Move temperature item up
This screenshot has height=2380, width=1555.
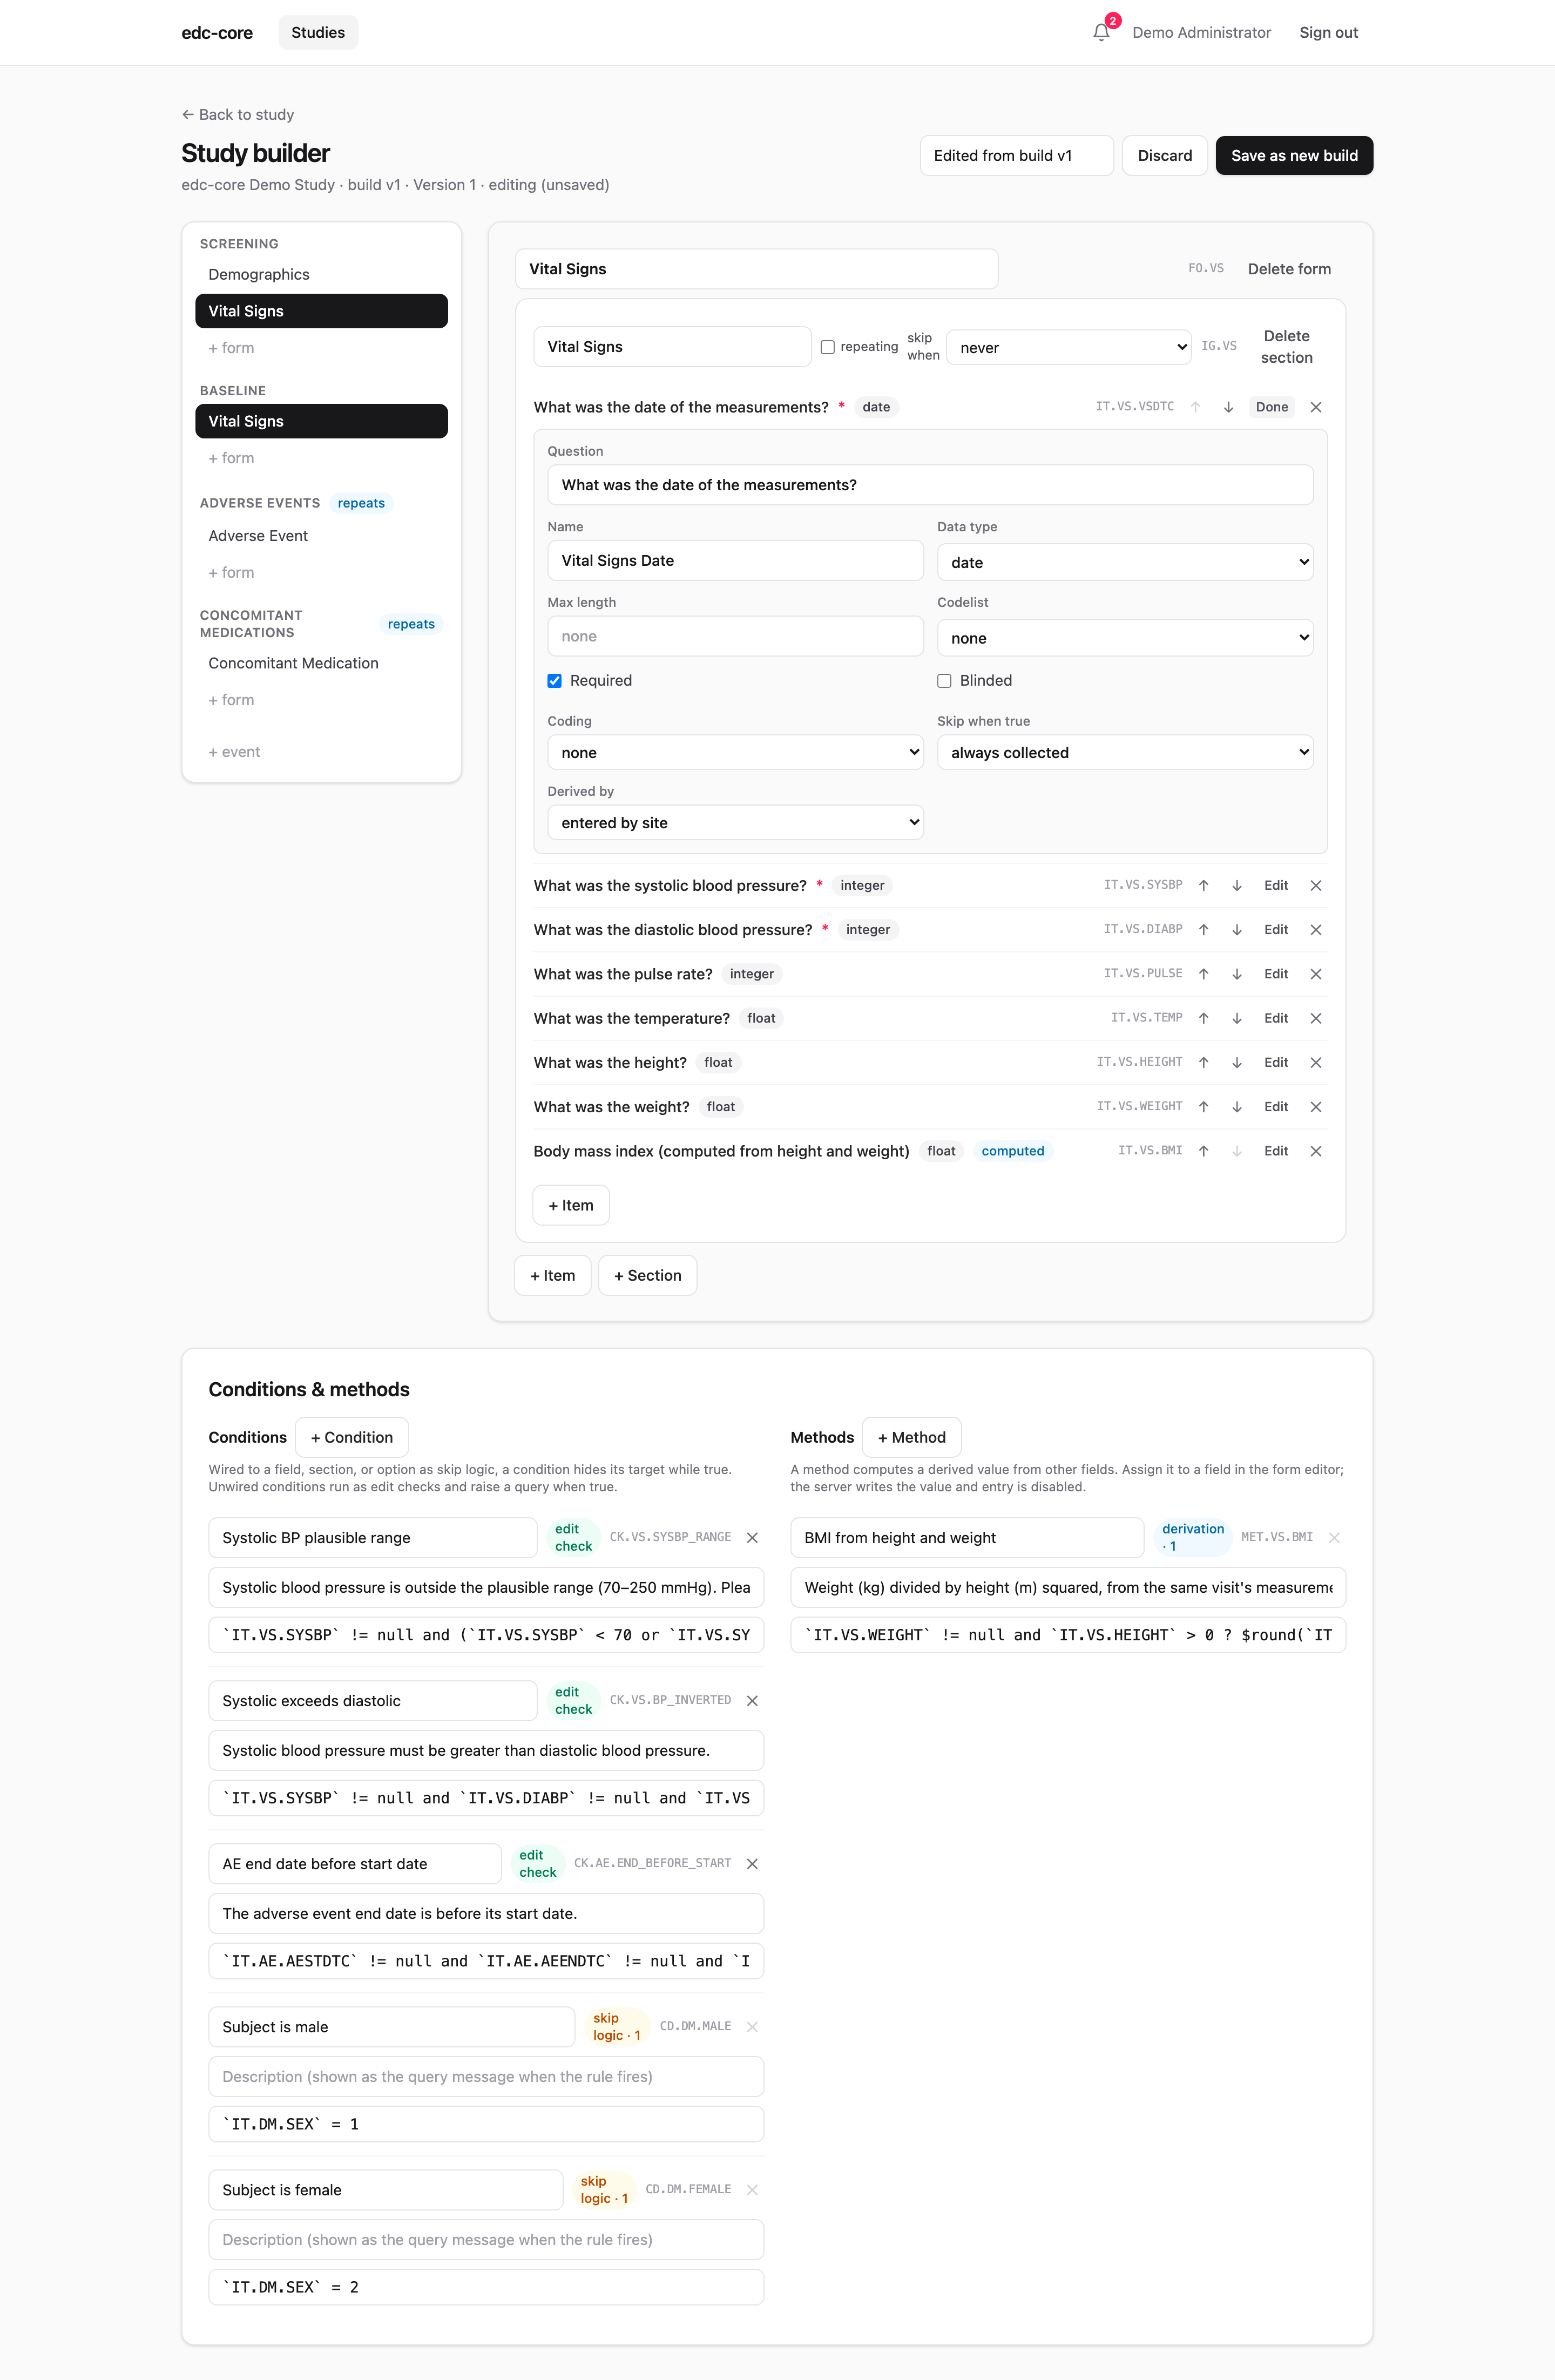pos(1204,1017)
